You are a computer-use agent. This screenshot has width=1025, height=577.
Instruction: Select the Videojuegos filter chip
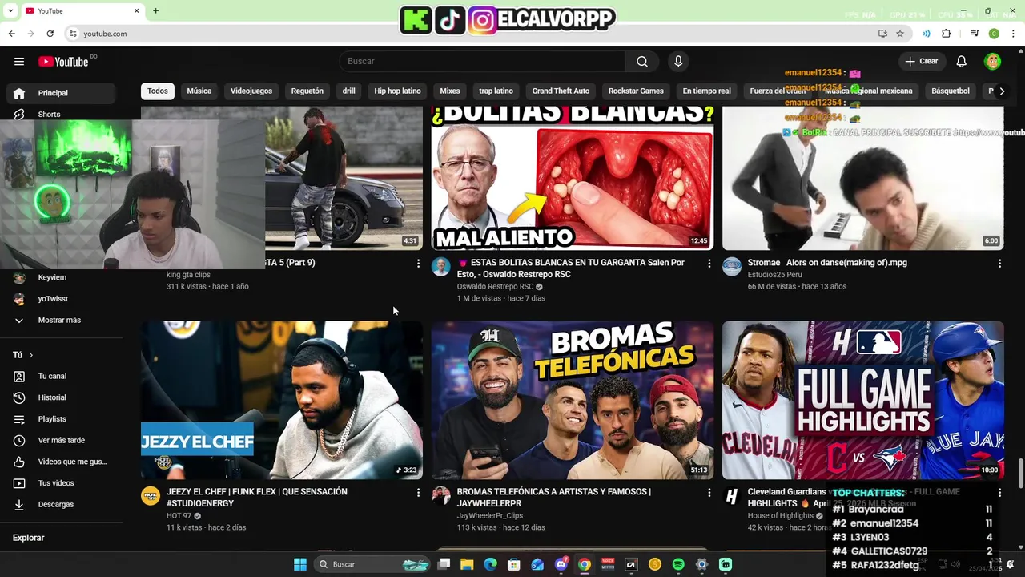[251, 91]
